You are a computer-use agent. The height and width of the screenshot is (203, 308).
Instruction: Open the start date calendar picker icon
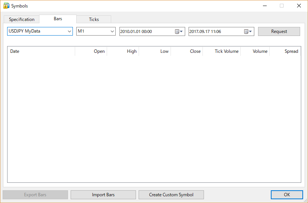click(179, 32)
